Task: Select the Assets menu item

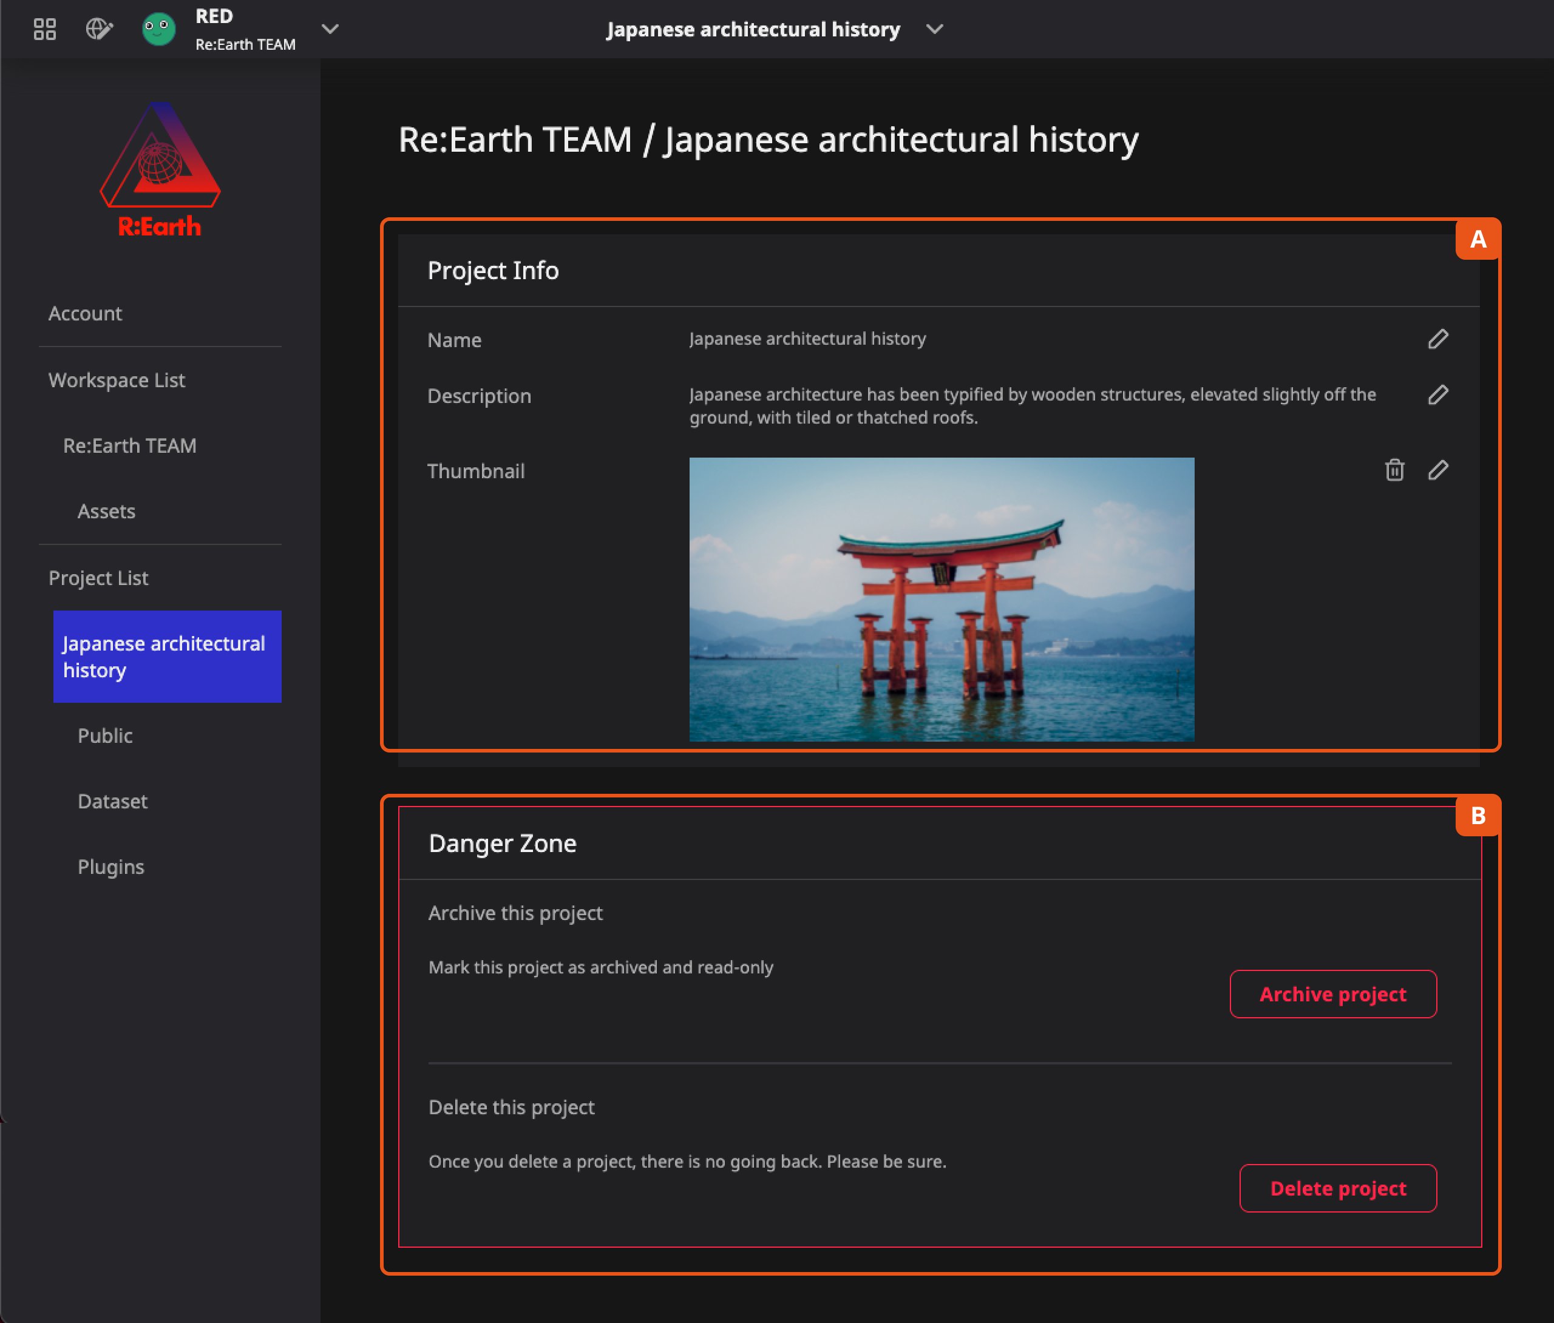Action: pyautogui.click(x=106, y=509)
